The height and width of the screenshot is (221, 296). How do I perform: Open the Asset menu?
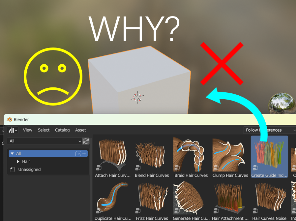(80, 130)
